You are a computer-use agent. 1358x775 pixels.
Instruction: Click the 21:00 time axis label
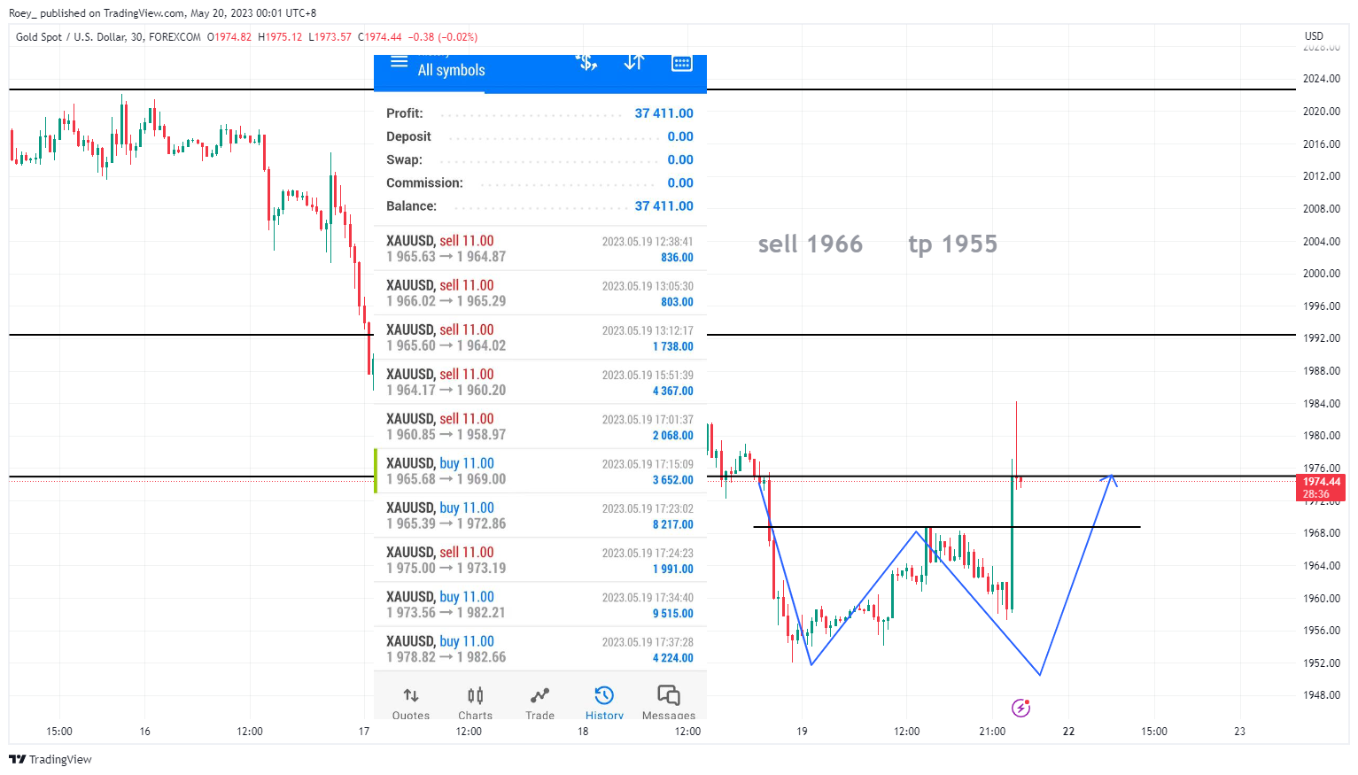click(x=992, y=732)
